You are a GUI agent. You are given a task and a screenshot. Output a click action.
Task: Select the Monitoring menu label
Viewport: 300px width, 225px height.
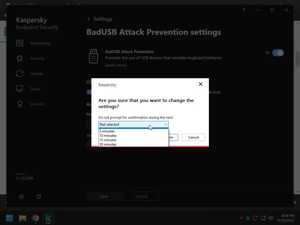40,43
